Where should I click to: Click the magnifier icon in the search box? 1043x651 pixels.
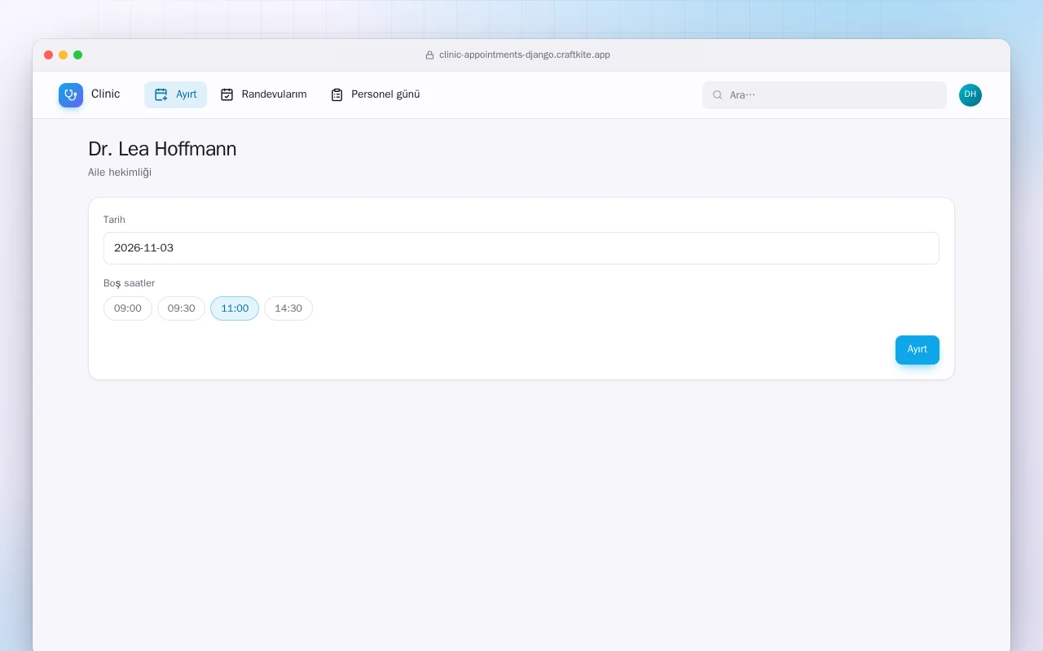coord(718,95)
